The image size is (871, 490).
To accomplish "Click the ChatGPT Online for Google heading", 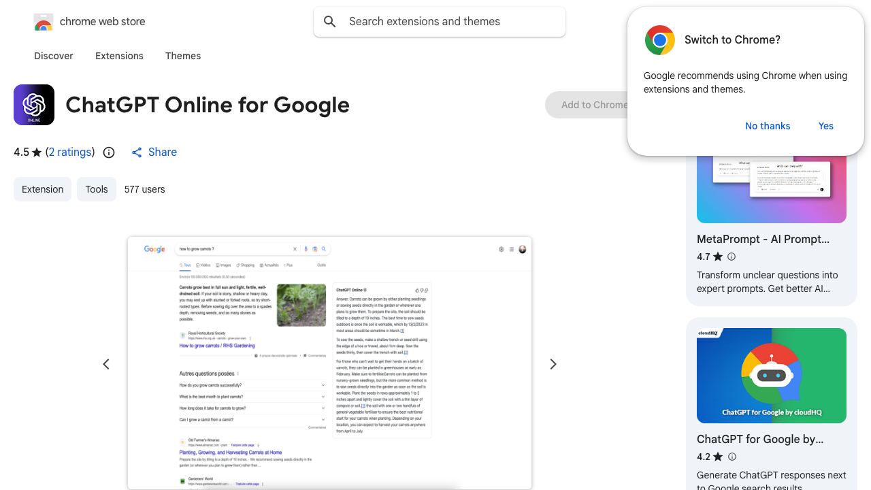I will coord(208,105).
